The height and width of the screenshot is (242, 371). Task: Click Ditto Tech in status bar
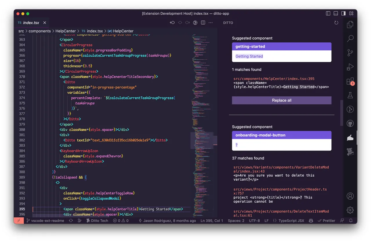tap(97, 221)
